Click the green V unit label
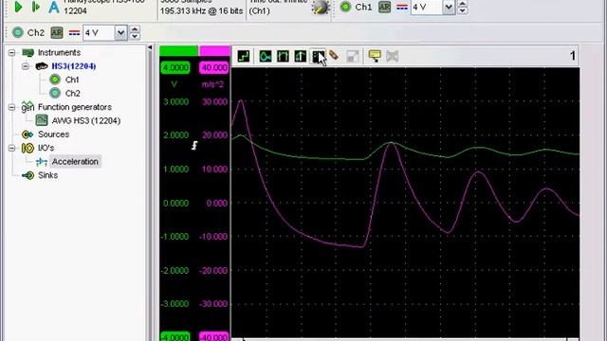The image size is (607, 341). 175,84
